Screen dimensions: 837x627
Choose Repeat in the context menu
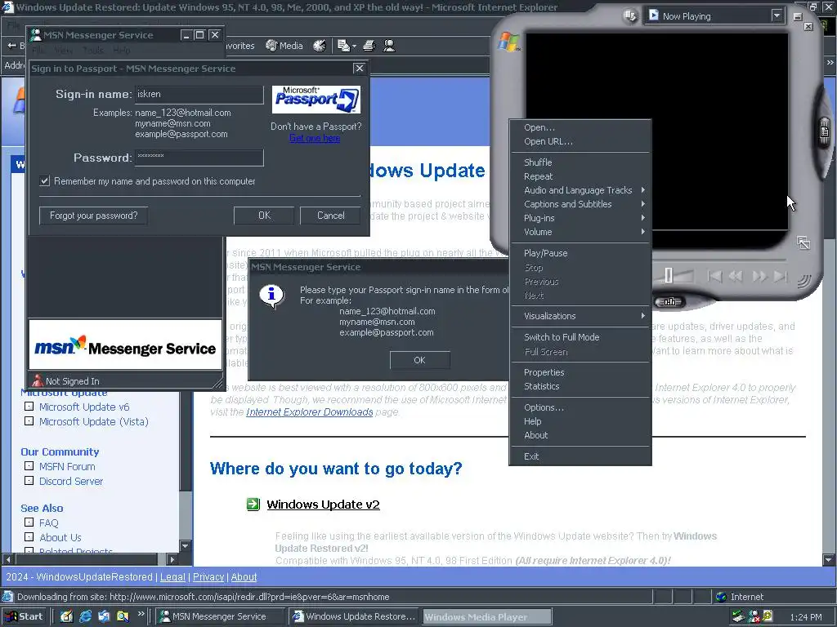[x=580, y=176]
